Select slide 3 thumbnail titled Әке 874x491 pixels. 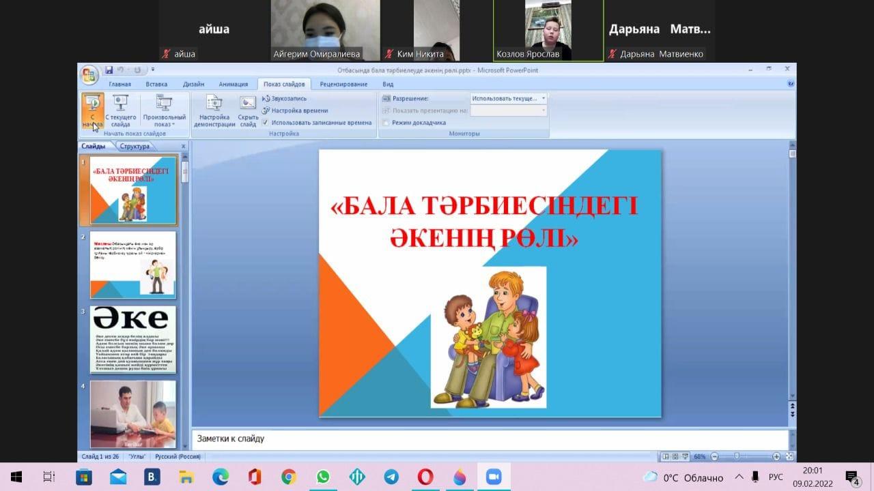[133, 339]
